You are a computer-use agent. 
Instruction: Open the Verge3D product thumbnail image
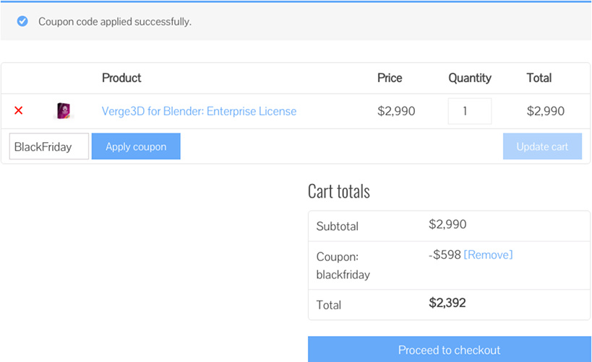tap(64, 111)
